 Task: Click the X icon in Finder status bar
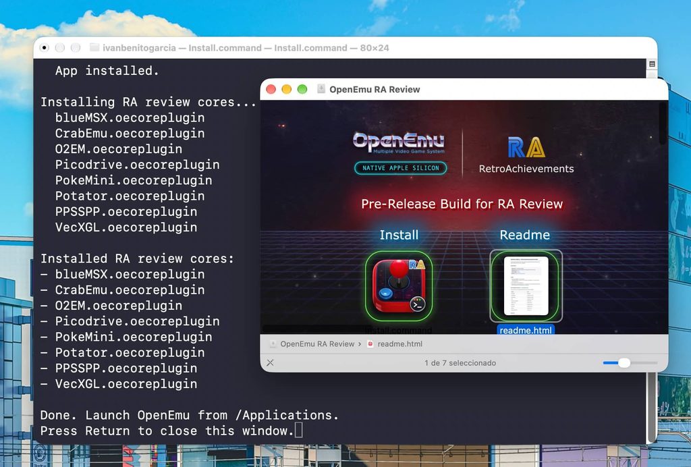[x=270, y=362]
